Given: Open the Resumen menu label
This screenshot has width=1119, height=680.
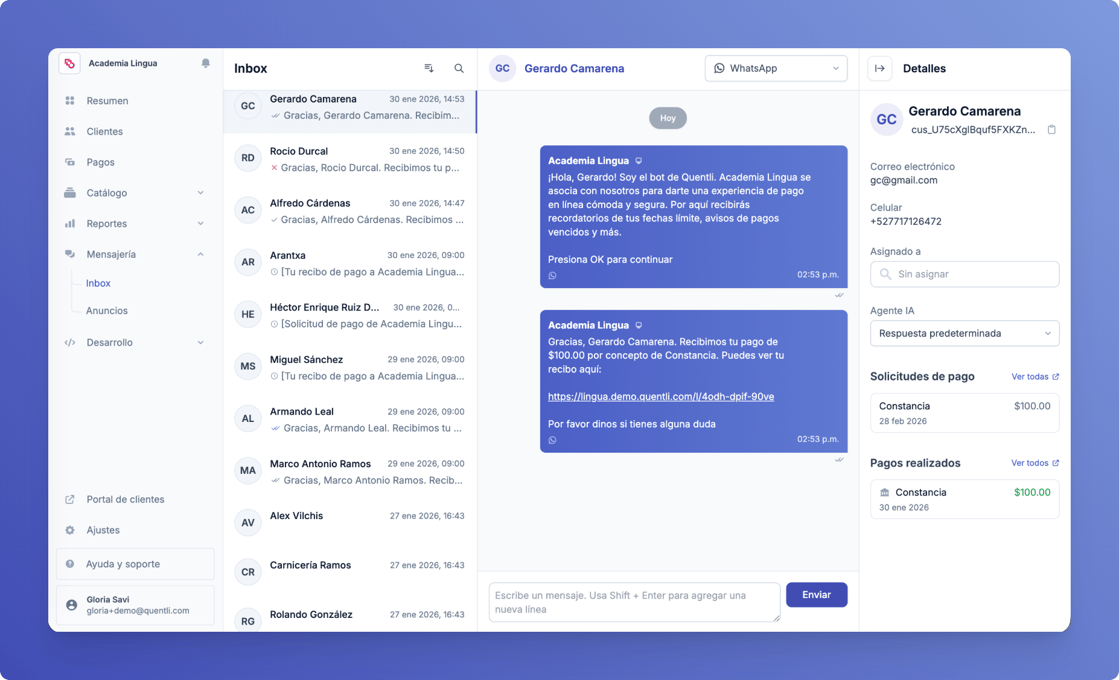Looking at the screenshot, I should tap(107, 101).
